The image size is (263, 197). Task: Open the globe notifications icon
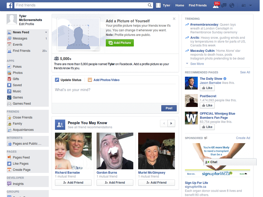232,6
